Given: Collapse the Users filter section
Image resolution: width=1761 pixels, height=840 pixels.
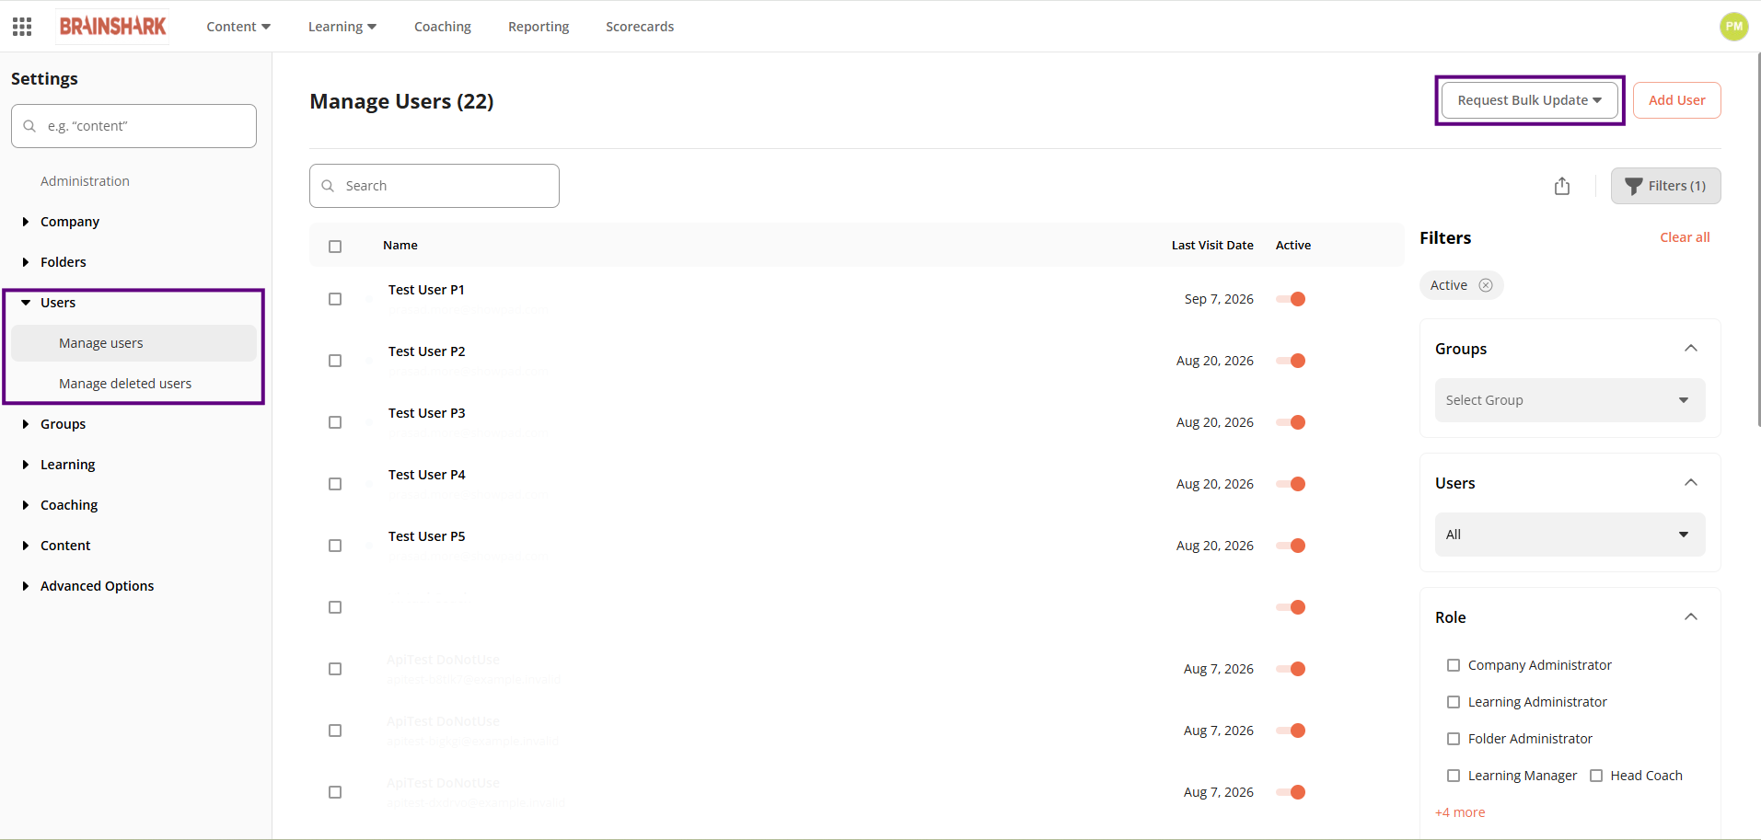Looking at the screenshot, I should point(1691,482).
